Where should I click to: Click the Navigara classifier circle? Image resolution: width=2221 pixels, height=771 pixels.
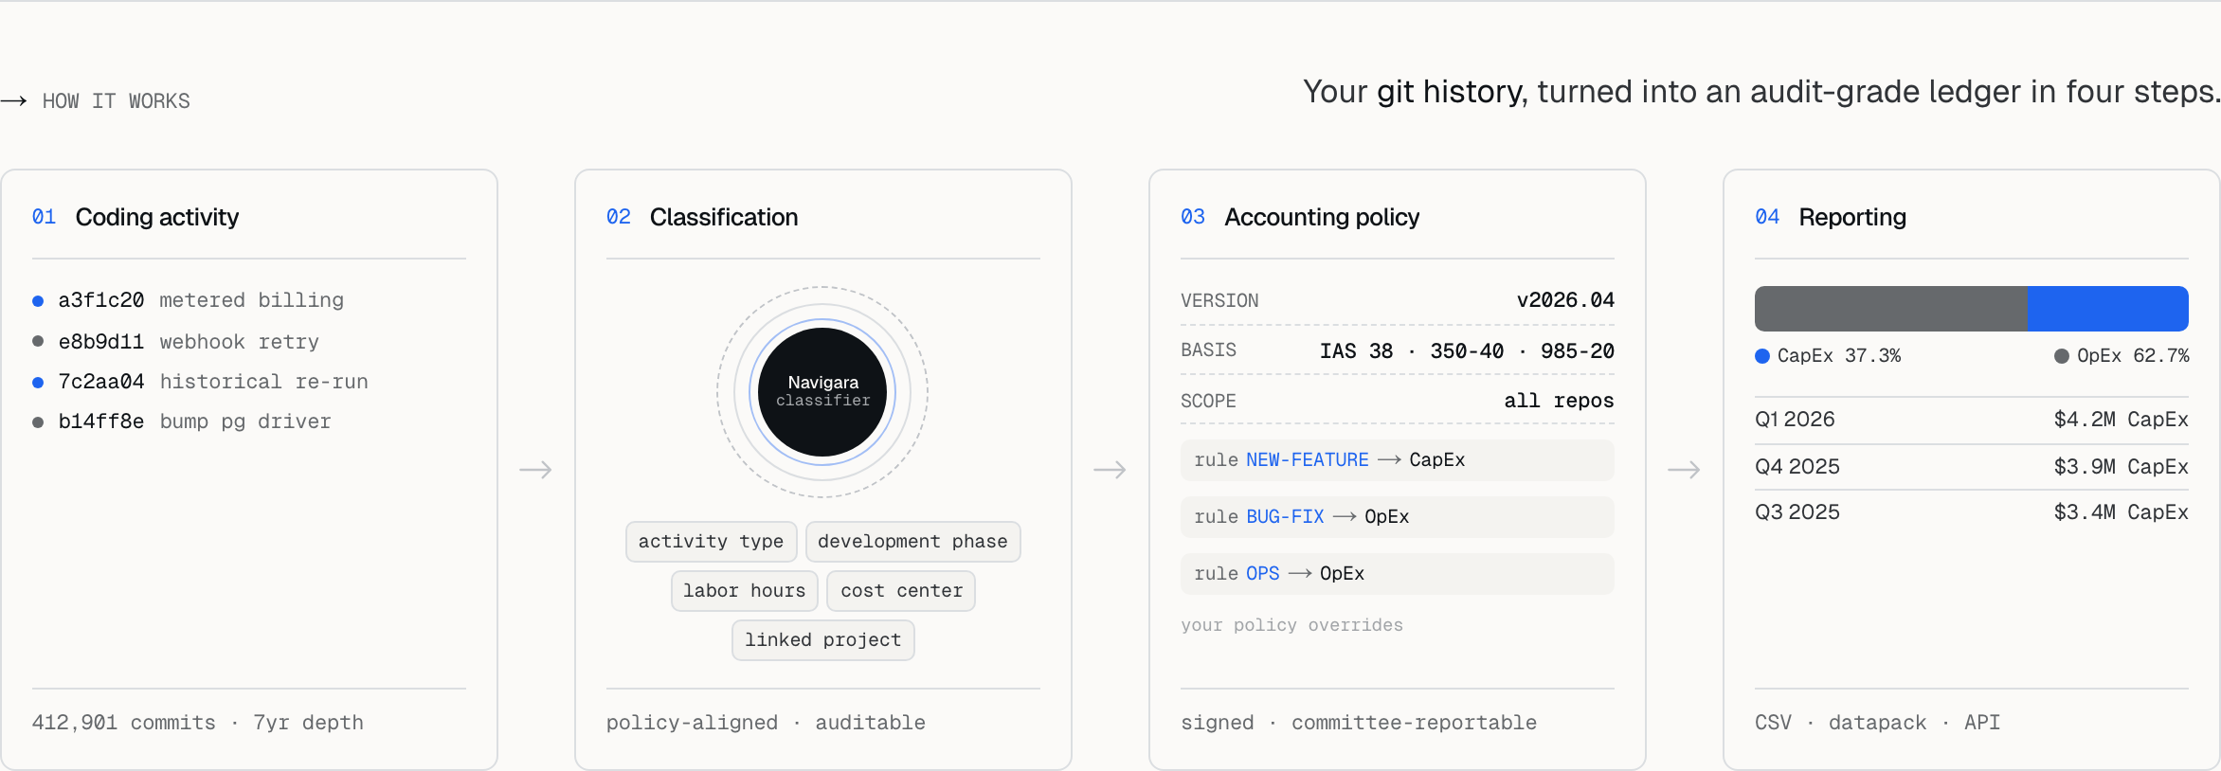822,392
